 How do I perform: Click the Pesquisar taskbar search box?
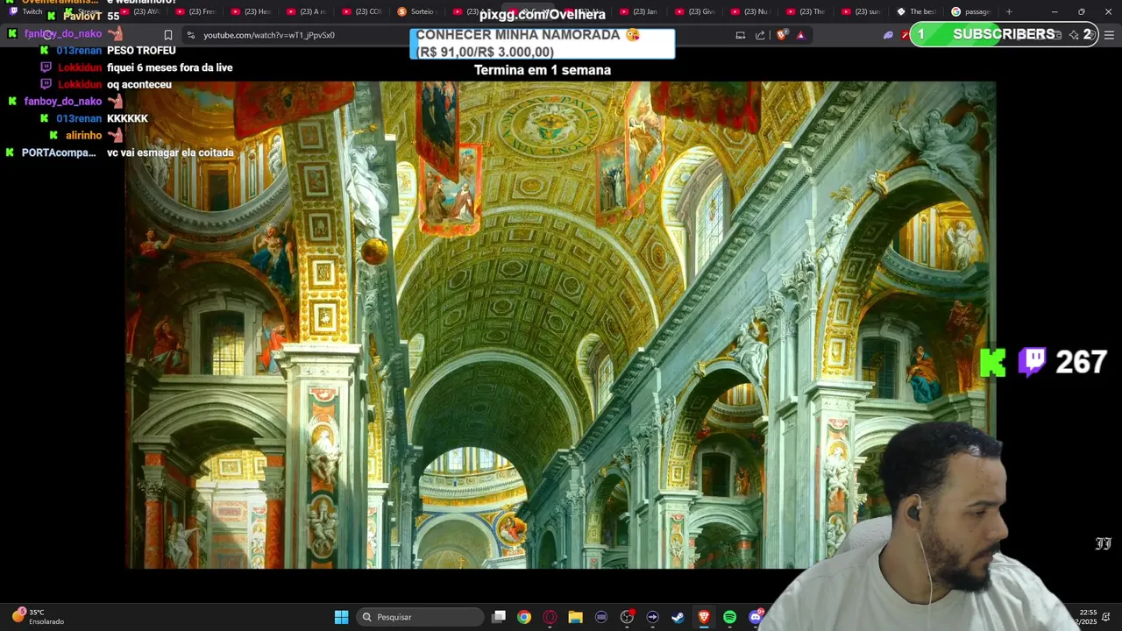[421, 617]
